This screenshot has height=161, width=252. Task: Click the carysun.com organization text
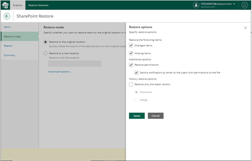pyautogui.click(x=208, y=7)
